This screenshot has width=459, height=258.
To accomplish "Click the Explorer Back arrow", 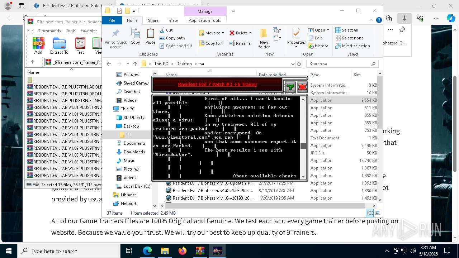I will pyautogui.click(x=109, y=64).
